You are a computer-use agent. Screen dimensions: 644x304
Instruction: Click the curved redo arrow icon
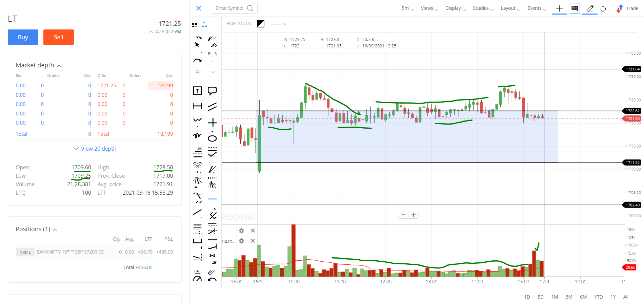tap(197, 61)
